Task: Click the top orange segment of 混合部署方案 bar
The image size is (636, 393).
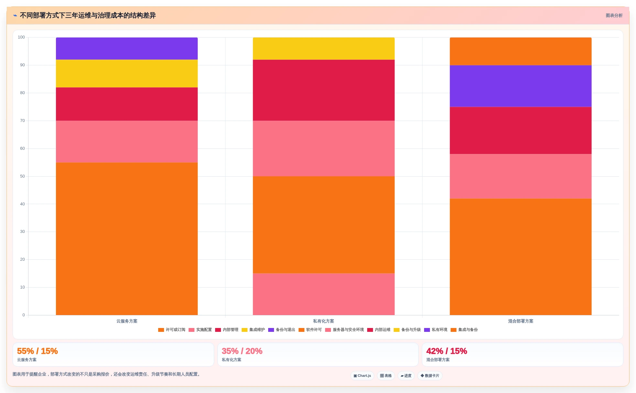Action: click(x=521, y=51)
